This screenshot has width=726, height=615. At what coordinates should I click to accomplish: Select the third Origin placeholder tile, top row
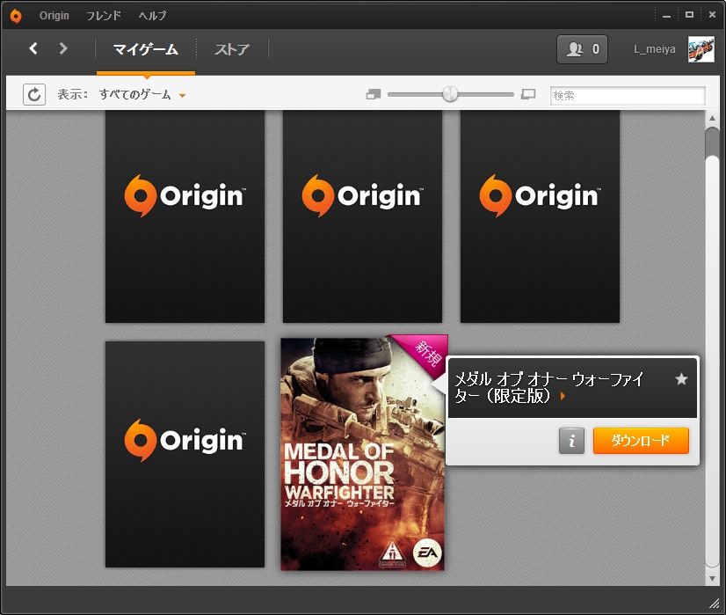click(x=540, y=216)
